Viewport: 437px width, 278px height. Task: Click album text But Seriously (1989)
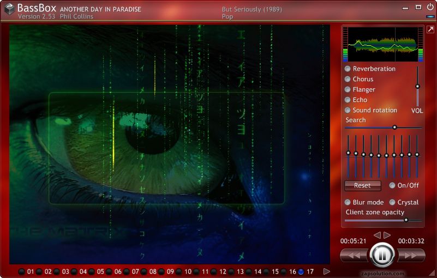[x=252, y=9]
